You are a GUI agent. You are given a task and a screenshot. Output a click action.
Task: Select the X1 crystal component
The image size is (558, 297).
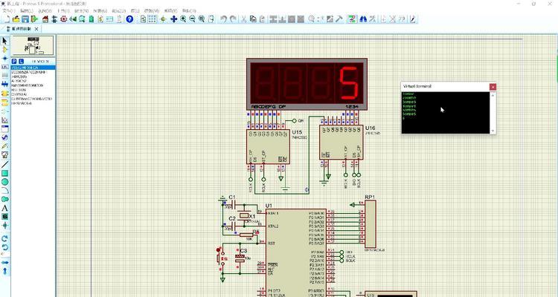244,215
